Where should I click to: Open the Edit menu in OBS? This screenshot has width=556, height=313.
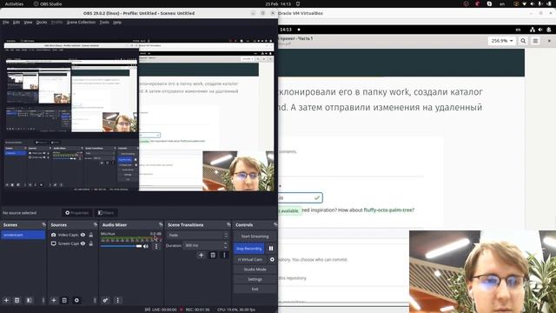coord(17,22)
